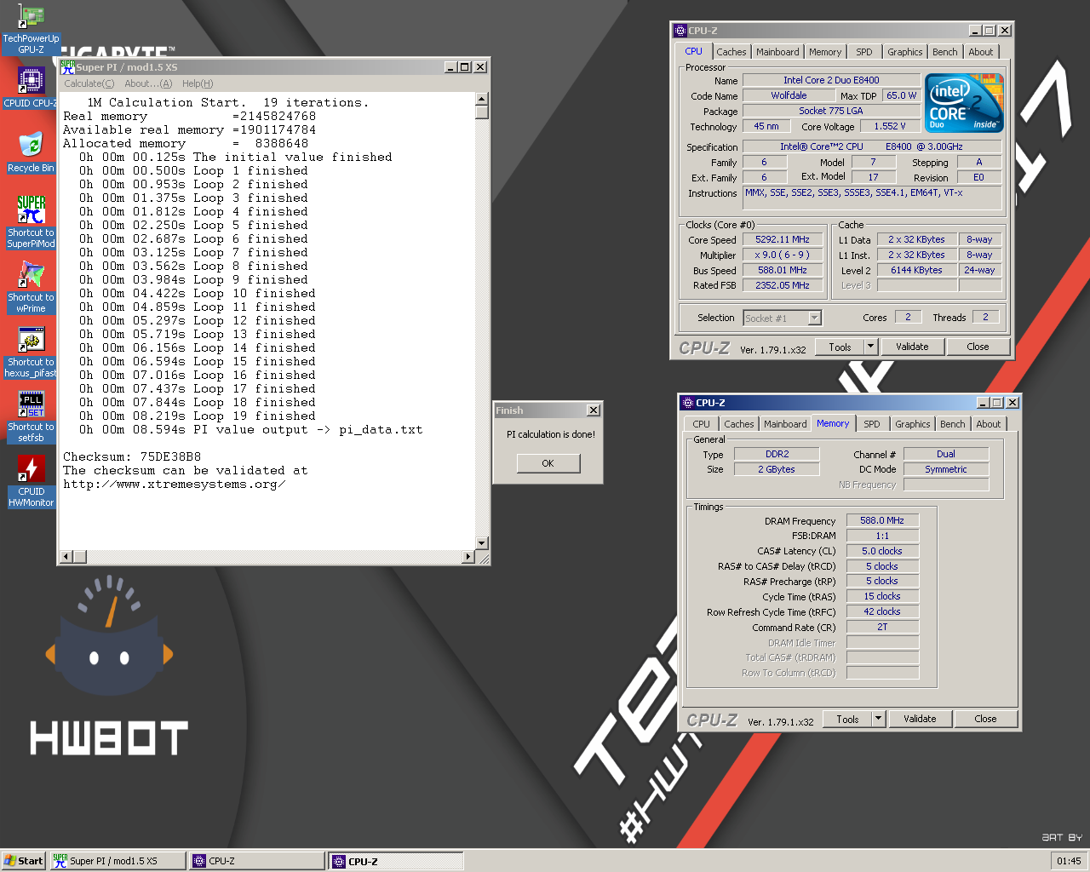Launch Shortcut to SuperPiMod icon
1090x872 pixels.
pyautogui.click(x=31, y=221)
